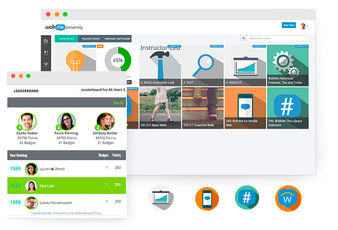The image size is (338, 230).
Task: Click Lindsay Butler's profile photo
Action: [x=105, y=121]
